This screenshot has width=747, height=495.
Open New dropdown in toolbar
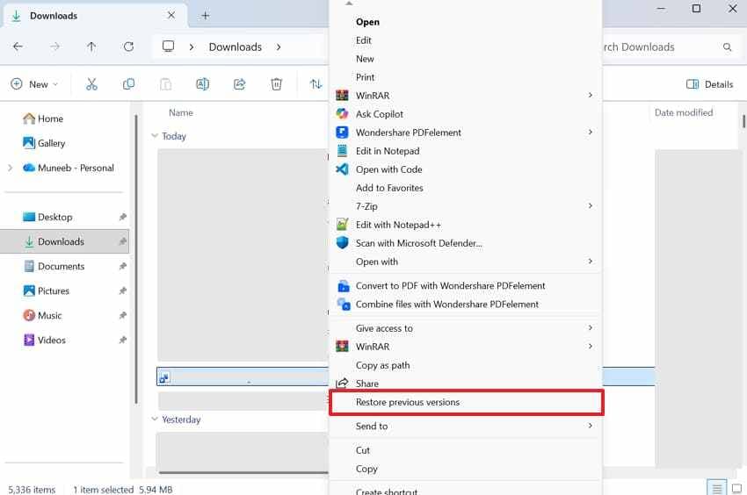34,84
